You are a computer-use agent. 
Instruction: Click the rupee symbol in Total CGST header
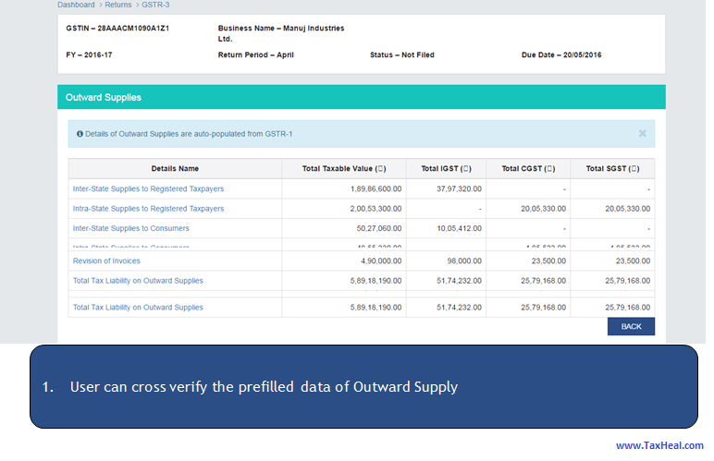pyautogui.click(x=548, y=169)
